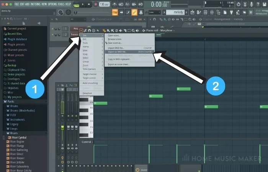Viewport: 268px width, 172px height.
Task: Select the piano roll Mute tool
Action: point(121,31)
